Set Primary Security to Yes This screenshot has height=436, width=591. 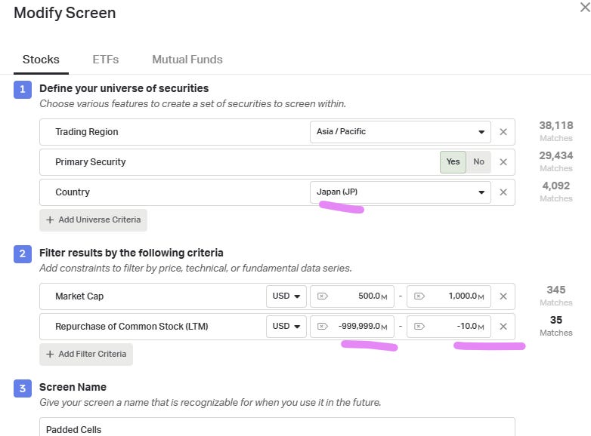[453, 162]
